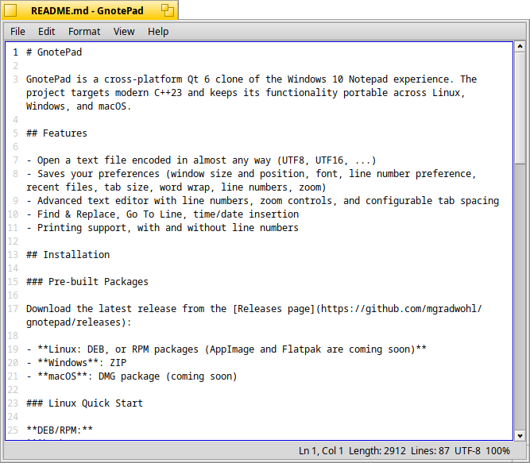Click the scrollbar track below the thumb
Screen dimensions: 530x463
point(520,297)
